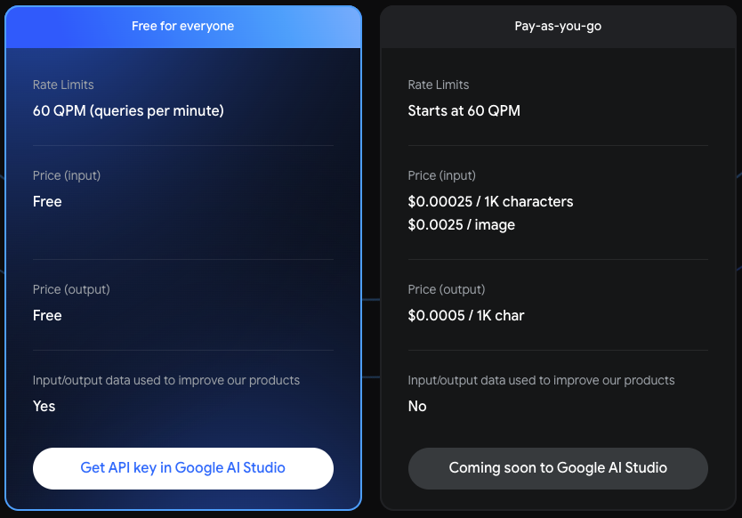Screen dimensions: 742x518
Task: Click the 60 QPM (queries per minute) text
Action: click(128, 111)
